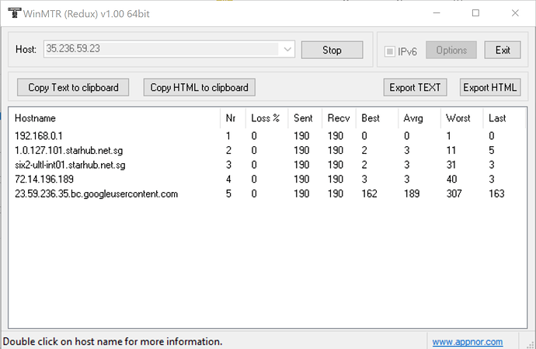Click Export TEXT button

coord(415,87)
